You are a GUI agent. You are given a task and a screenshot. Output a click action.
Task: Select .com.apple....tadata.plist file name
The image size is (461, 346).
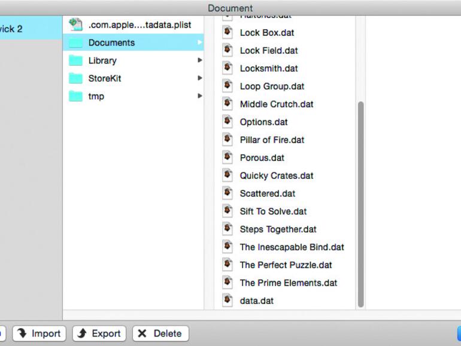(x=139, y=25)
